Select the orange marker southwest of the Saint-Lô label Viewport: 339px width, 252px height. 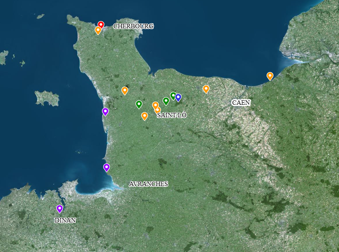click(145, 116)
